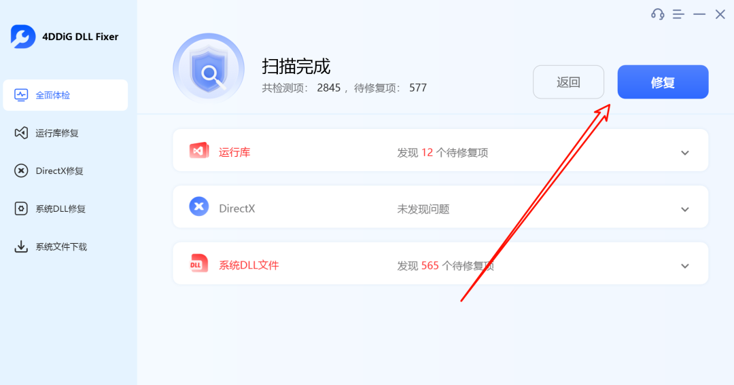Click the 全面体检 monitor icon
The image size is (734, 385).
[21, 95]
